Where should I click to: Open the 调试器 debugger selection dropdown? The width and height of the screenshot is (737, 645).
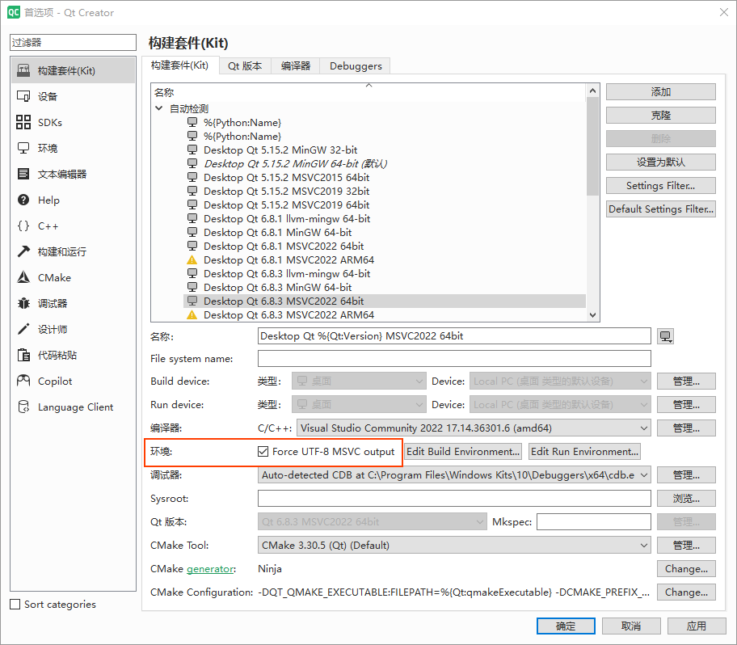point(454,475)
